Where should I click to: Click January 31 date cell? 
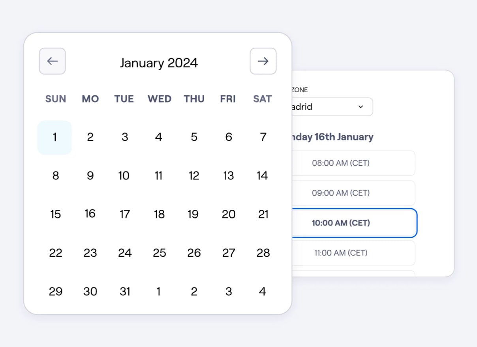point(125,291)
